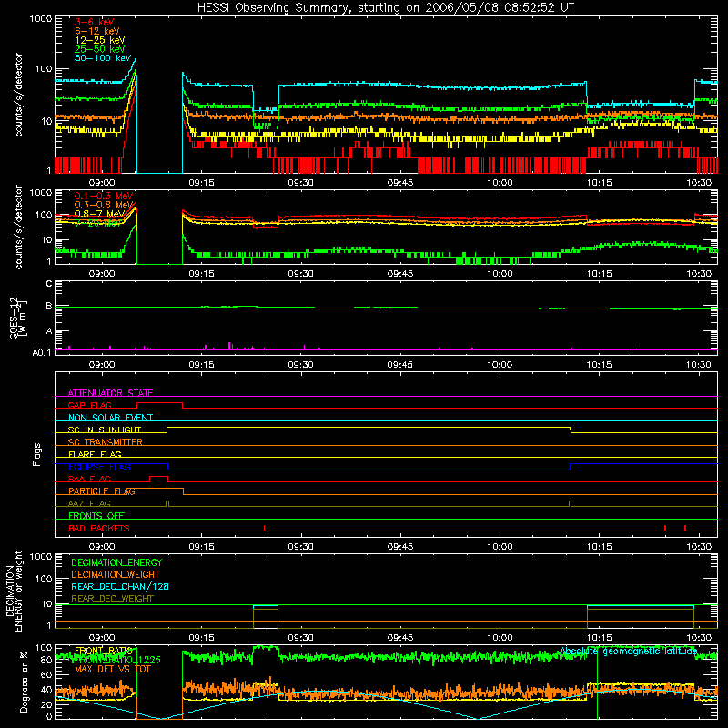The width and height of the screenshot is (728, 728).
Task: Click the 0.8-7 MeV legend label
Action: pyautogui.click(x=99, y=214)
